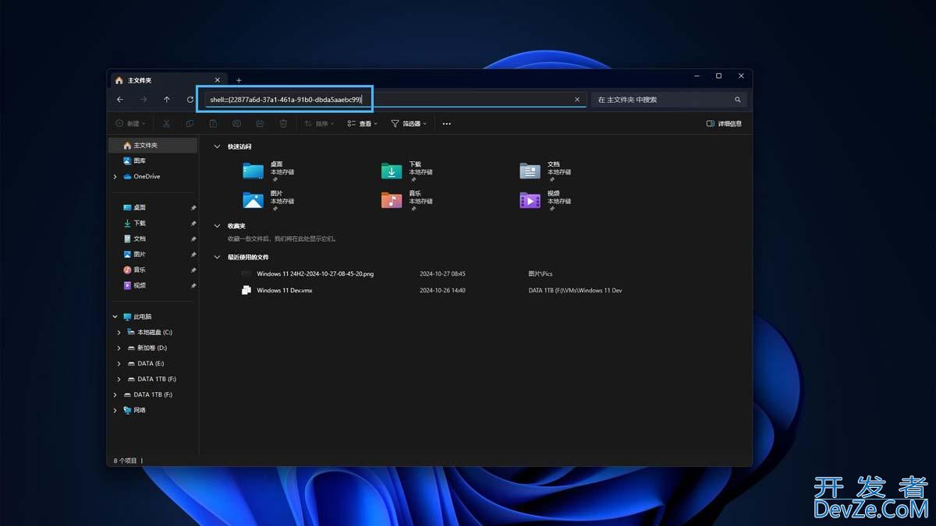The height and width of the screenshot is (526, 936).
Task: Select 主文件夹 in the navigation pane
Action: 153,146
